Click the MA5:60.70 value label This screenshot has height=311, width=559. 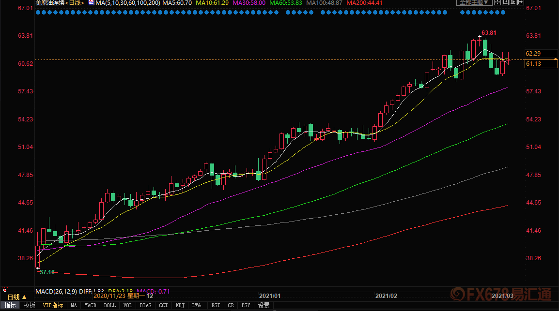click(x=177, y=2)
